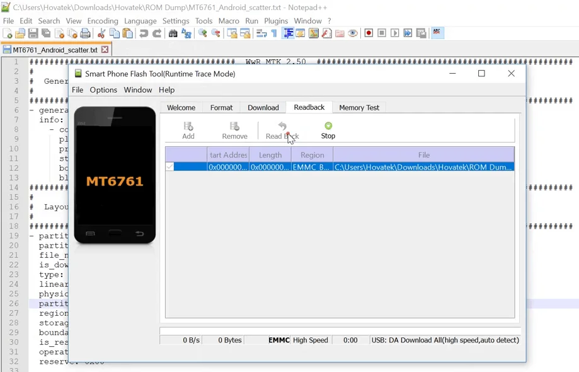
Task: Click the Cut scissors icon in Notepad++
Action: click(x=101, y=33)
